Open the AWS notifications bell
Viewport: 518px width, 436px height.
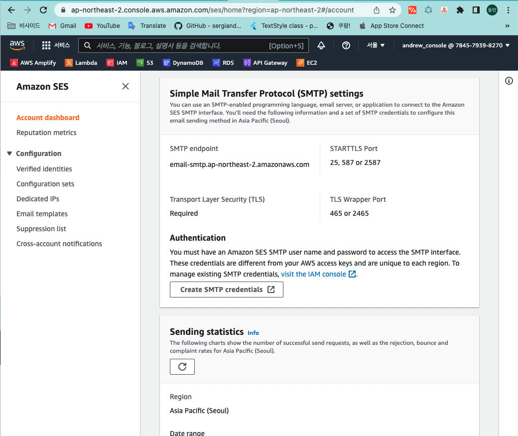point(321,45)
